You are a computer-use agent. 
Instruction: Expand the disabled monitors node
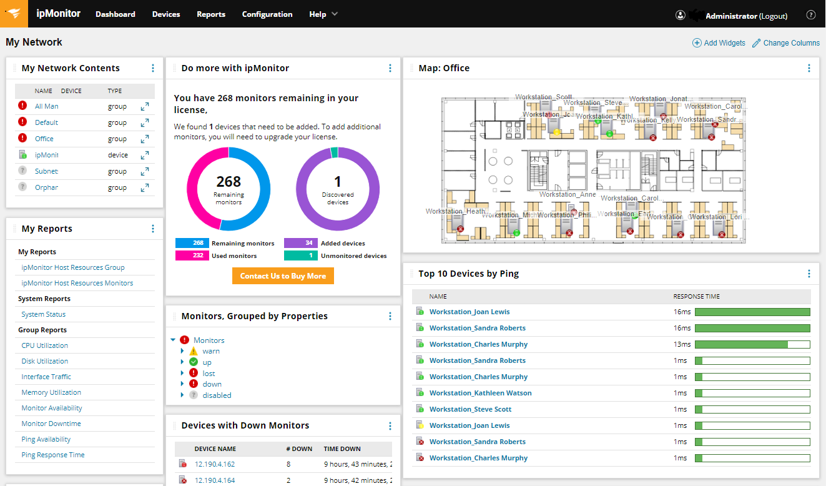tap(182, 395)
